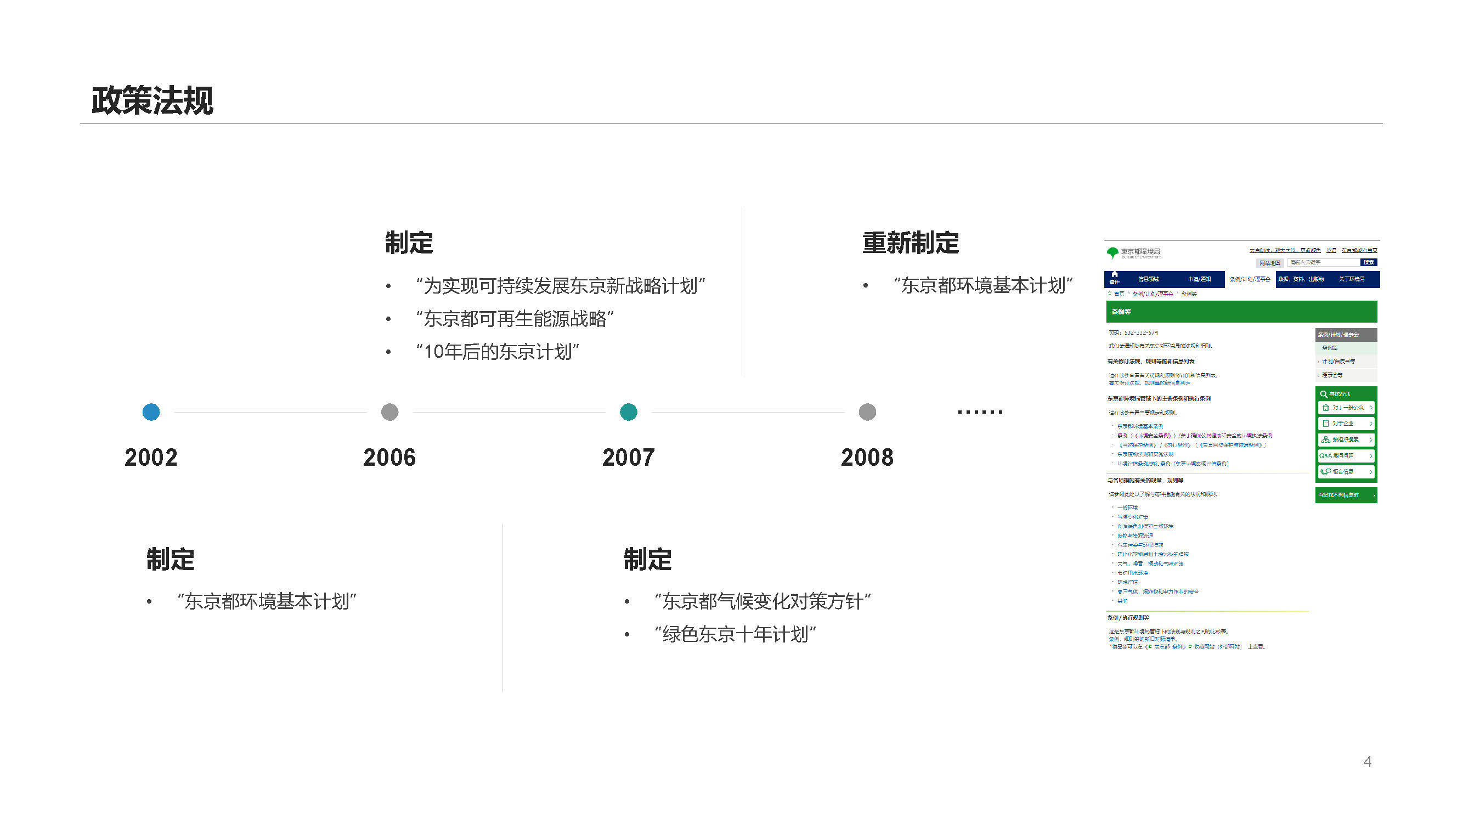
Task: Select 数据、资料、出版物 navigation tab
Action: (x=1301, y=279)
